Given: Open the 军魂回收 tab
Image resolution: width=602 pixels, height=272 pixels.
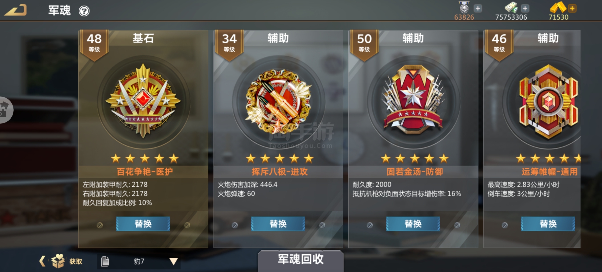Looking at the screenshot, I should pos(300,259).
